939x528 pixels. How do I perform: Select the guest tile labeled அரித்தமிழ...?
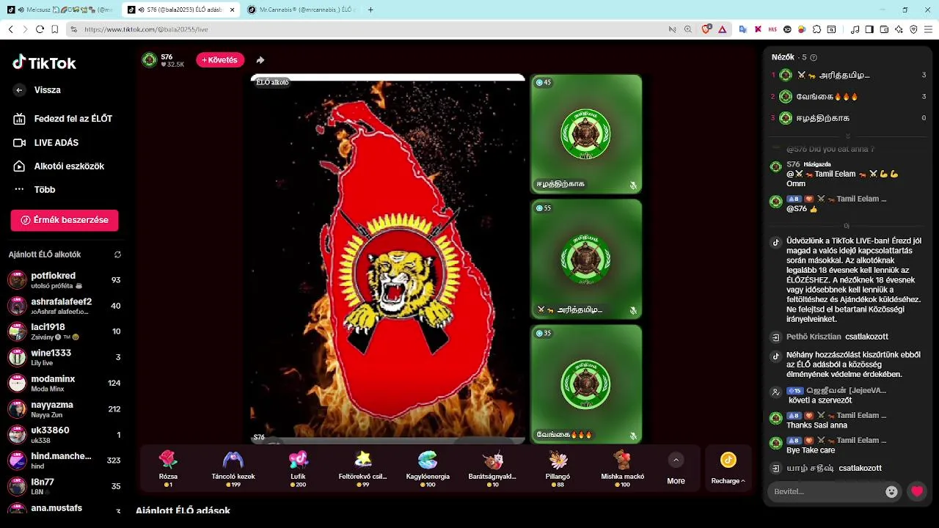point(586,260)
